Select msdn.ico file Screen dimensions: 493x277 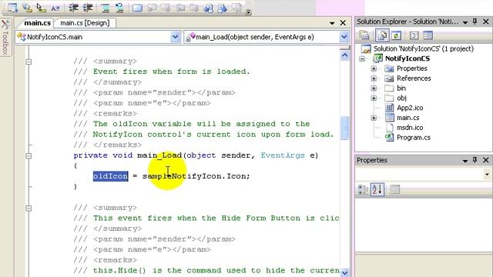[x=410, y=128]
